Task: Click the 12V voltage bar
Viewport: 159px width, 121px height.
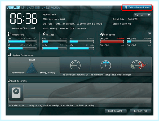Action: pos(82,48)
